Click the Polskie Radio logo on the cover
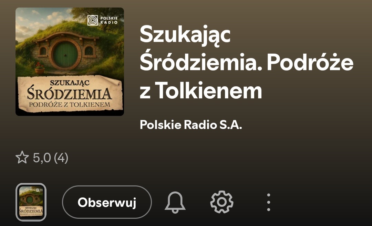This screenshot has height=226, width=372. coord(93,20)
